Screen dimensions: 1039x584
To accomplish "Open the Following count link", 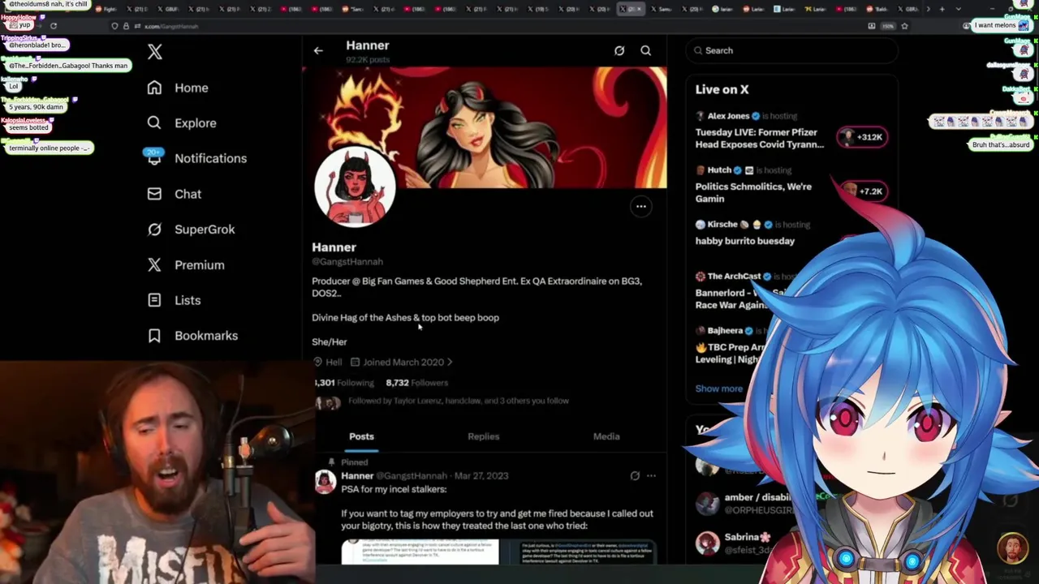I will (x=344, y=383).
